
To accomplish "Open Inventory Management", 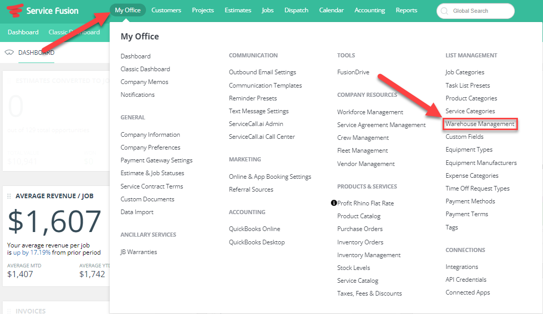I will tap(369, 255).
